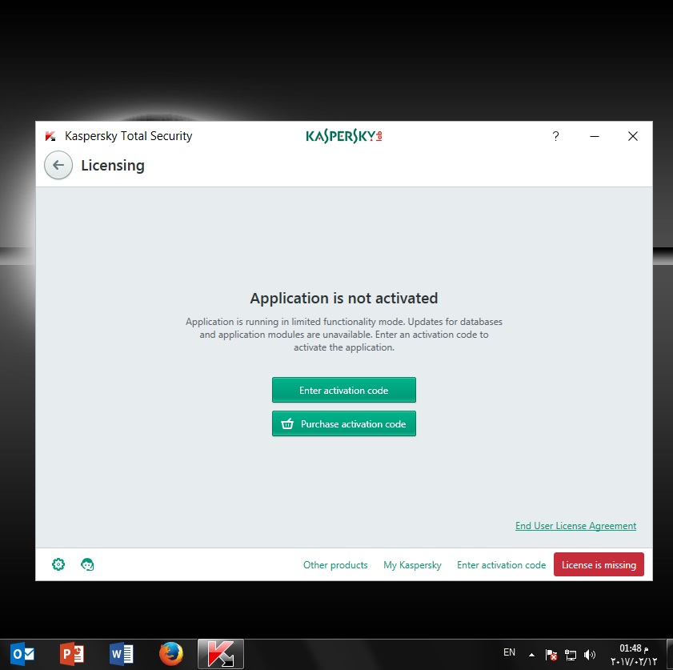
Task: Open Outlook from the taskbar
Action: pyautogui.click(x=22, y=654)
